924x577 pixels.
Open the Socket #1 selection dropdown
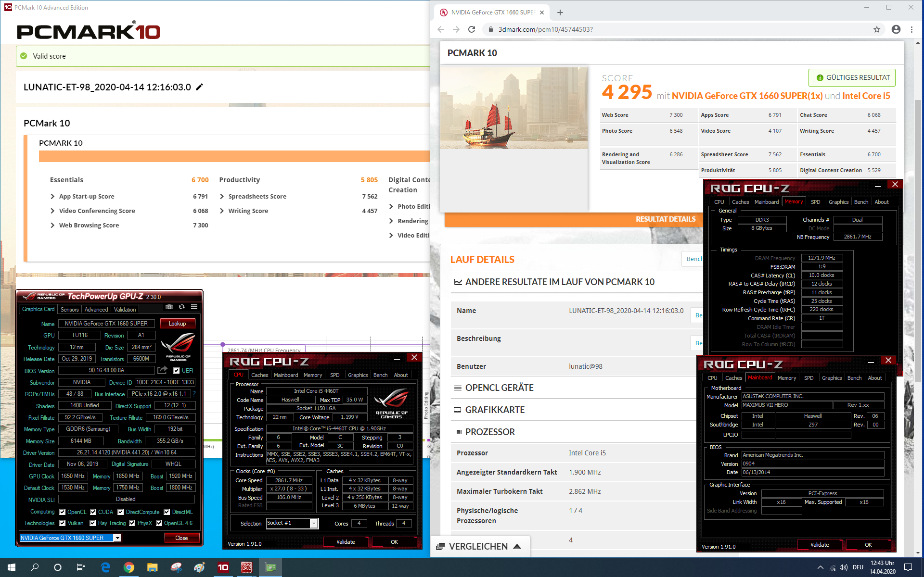(314, 524)
